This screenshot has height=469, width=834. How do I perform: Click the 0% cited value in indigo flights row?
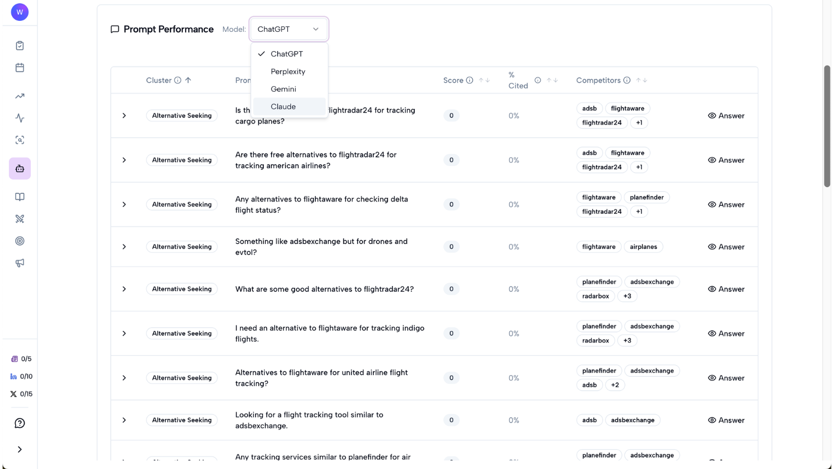[514, 334]
